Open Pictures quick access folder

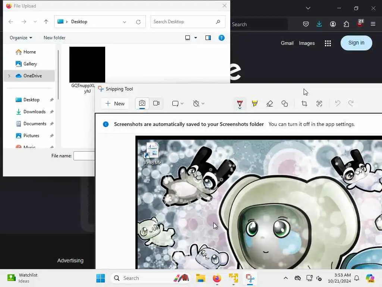tap(31, 136)
